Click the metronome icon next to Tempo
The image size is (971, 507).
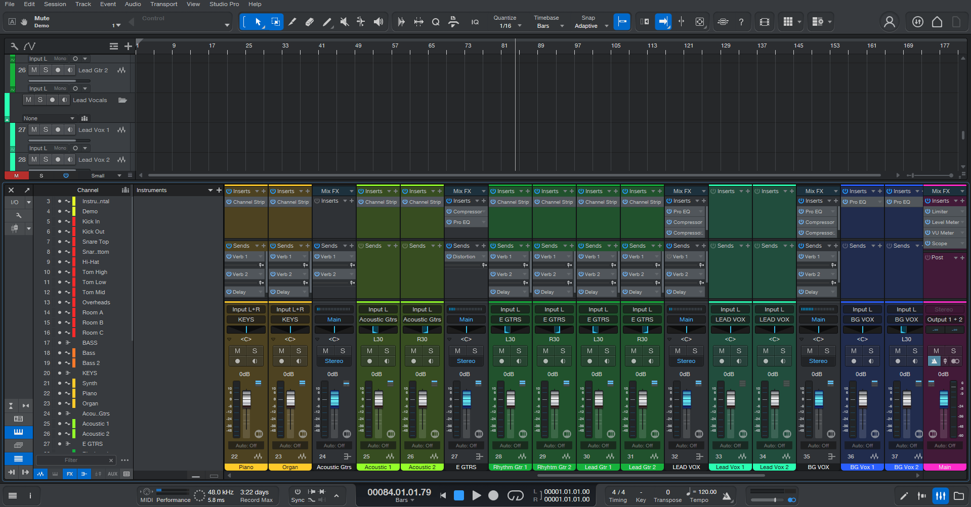[728, 496]
